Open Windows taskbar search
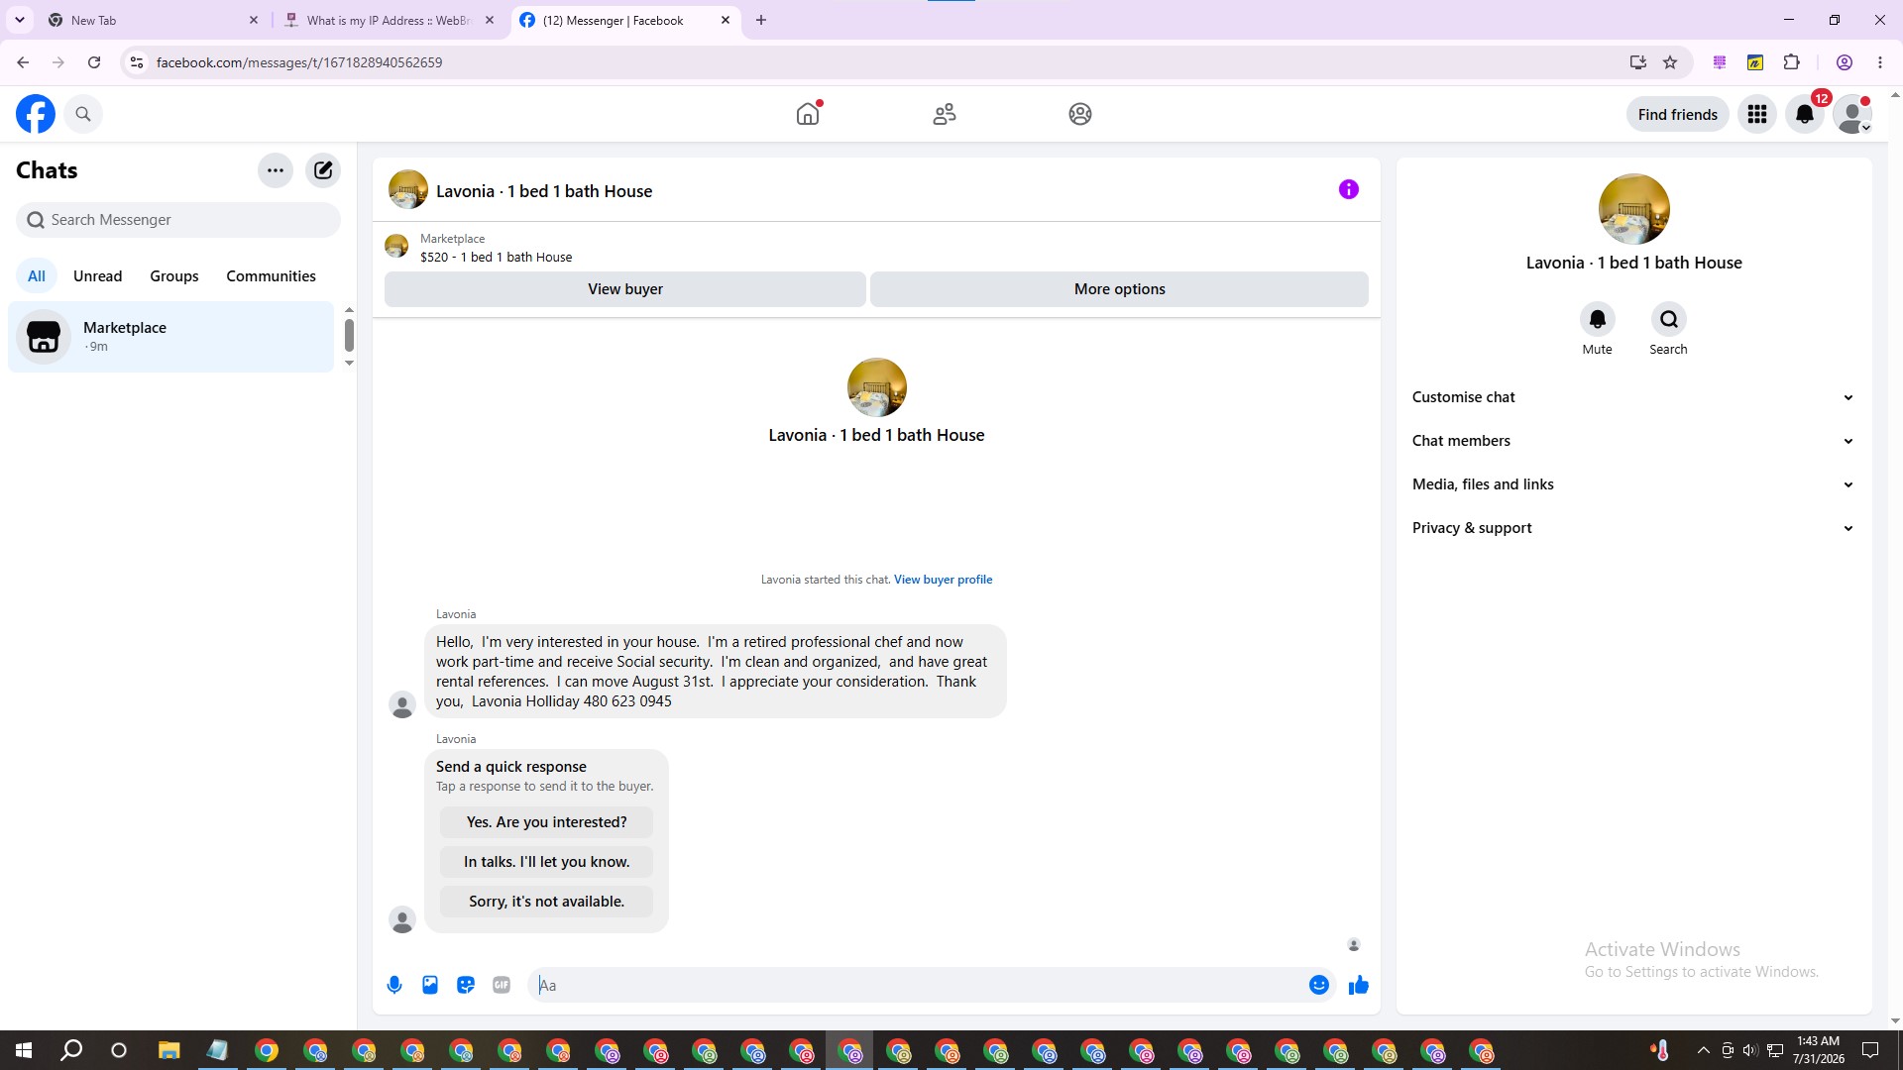 (x=71, y=1050)
